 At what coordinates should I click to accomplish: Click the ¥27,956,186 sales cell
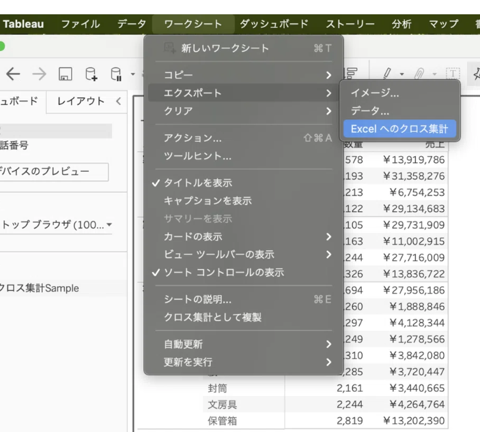coord(414,290)
